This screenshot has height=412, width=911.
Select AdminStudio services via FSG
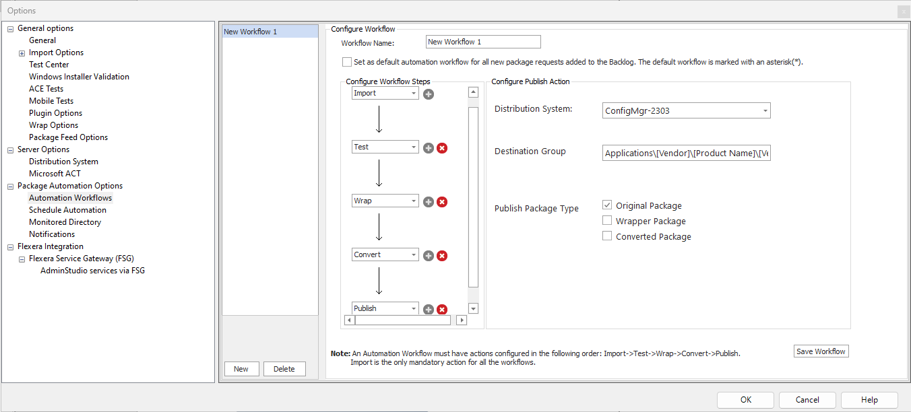92,271
